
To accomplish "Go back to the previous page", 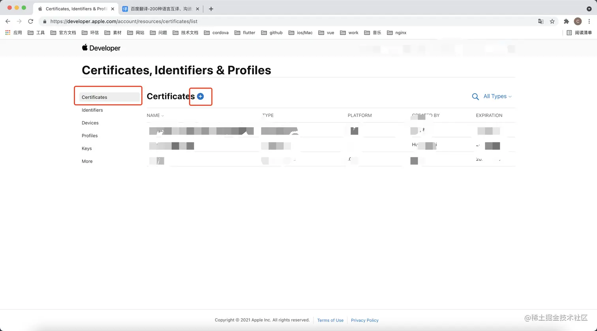I will click(8, 21).
